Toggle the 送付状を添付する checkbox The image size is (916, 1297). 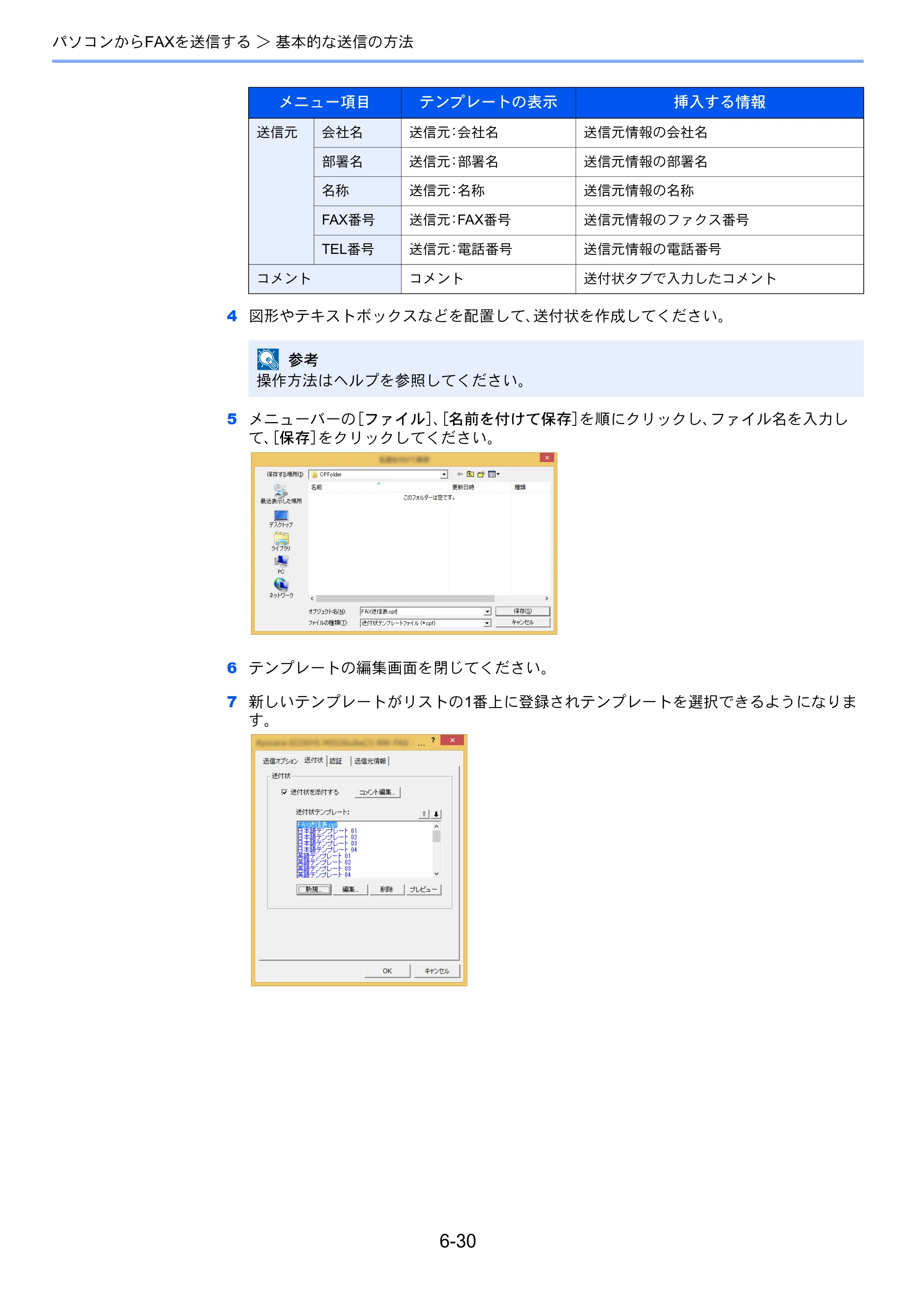coord(284,792)
